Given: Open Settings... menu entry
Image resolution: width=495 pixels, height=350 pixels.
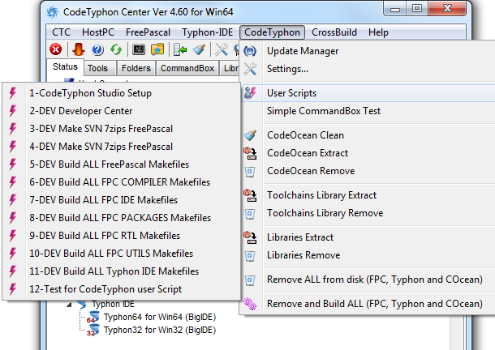Looking at the screenshot, I should click(367, 69).
